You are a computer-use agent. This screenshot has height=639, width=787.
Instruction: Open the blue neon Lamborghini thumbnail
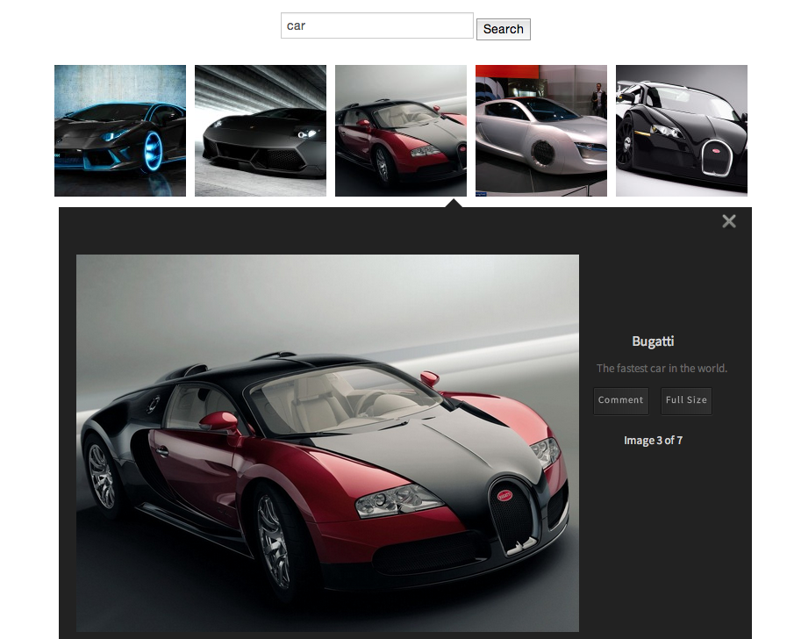(120, 131)
